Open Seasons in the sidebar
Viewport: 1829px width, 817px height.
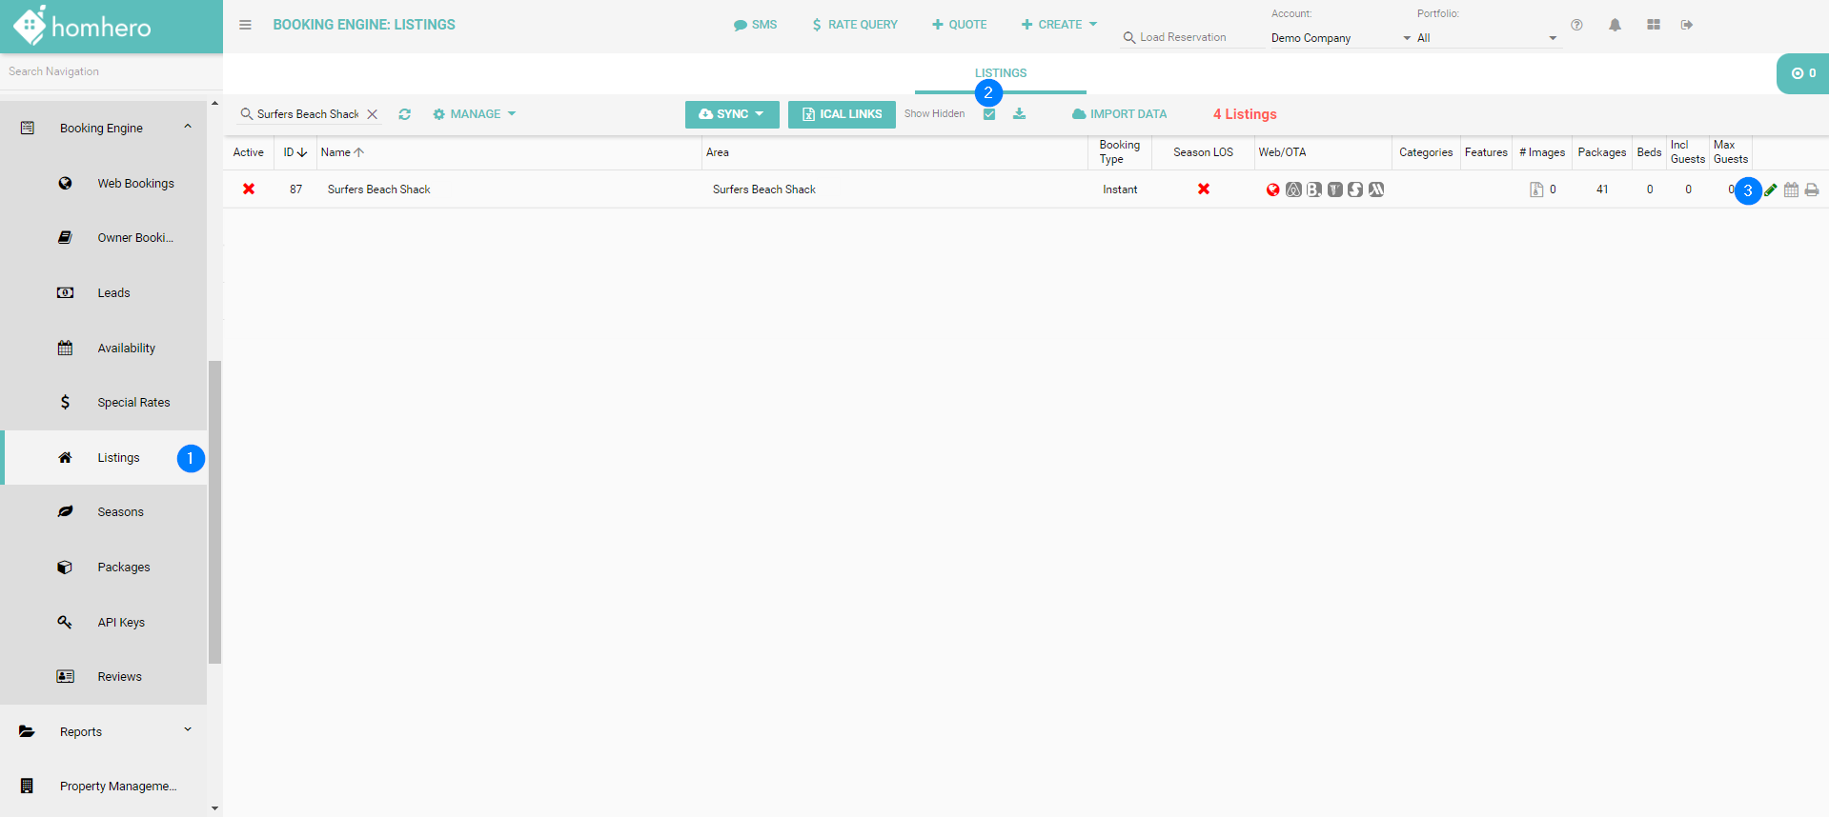[120, 512]
